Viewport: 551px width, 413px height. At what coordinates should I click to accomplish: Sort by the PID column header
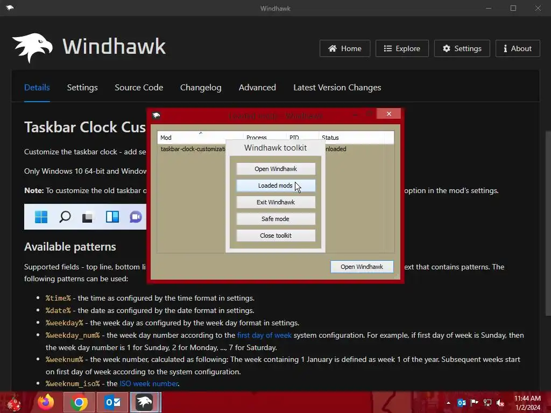point(302,137)
